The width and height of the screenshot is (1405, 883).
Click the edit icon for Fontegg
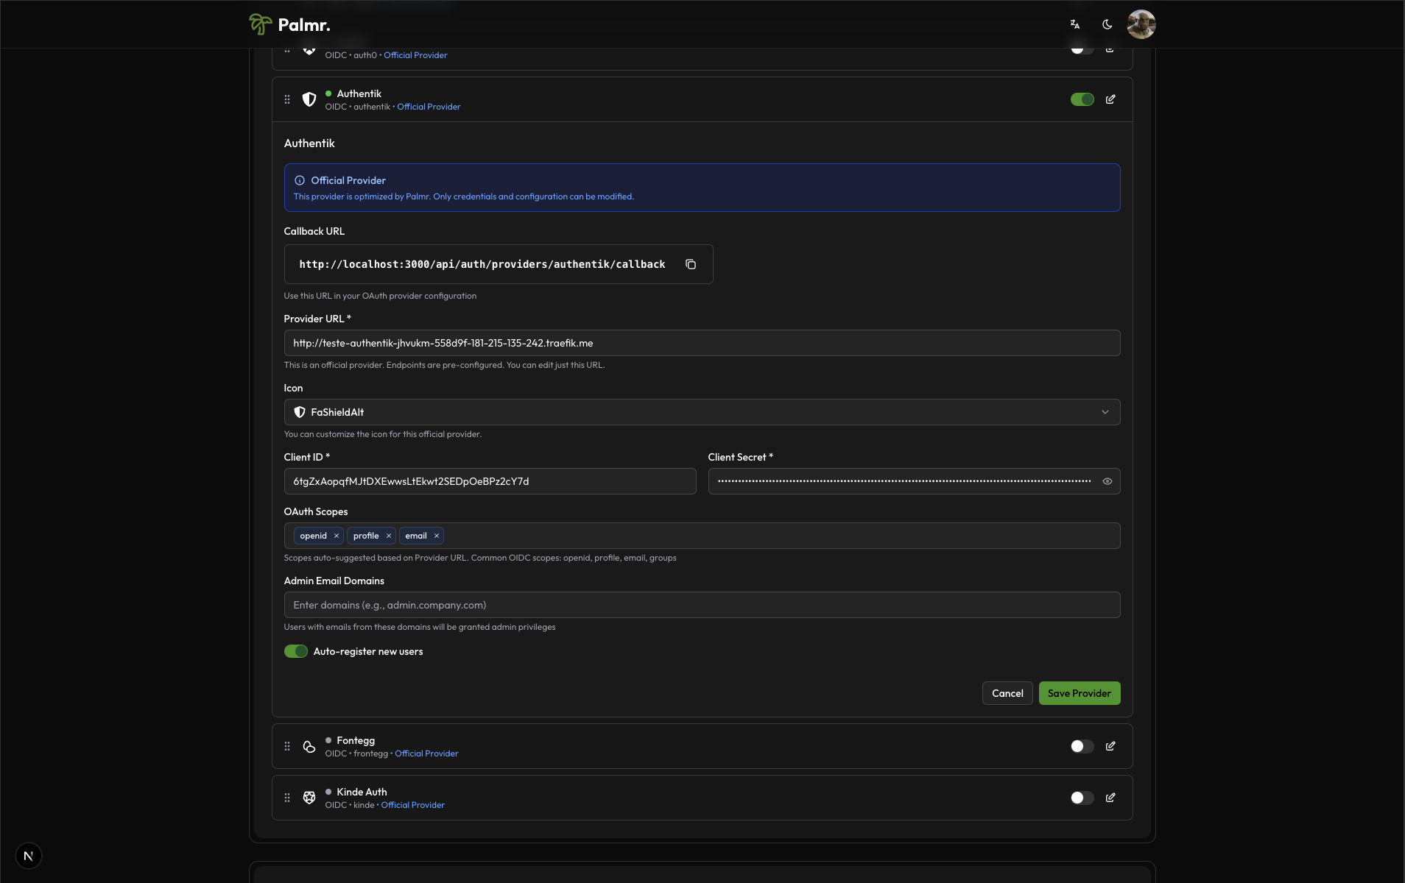pos(1110,746)
